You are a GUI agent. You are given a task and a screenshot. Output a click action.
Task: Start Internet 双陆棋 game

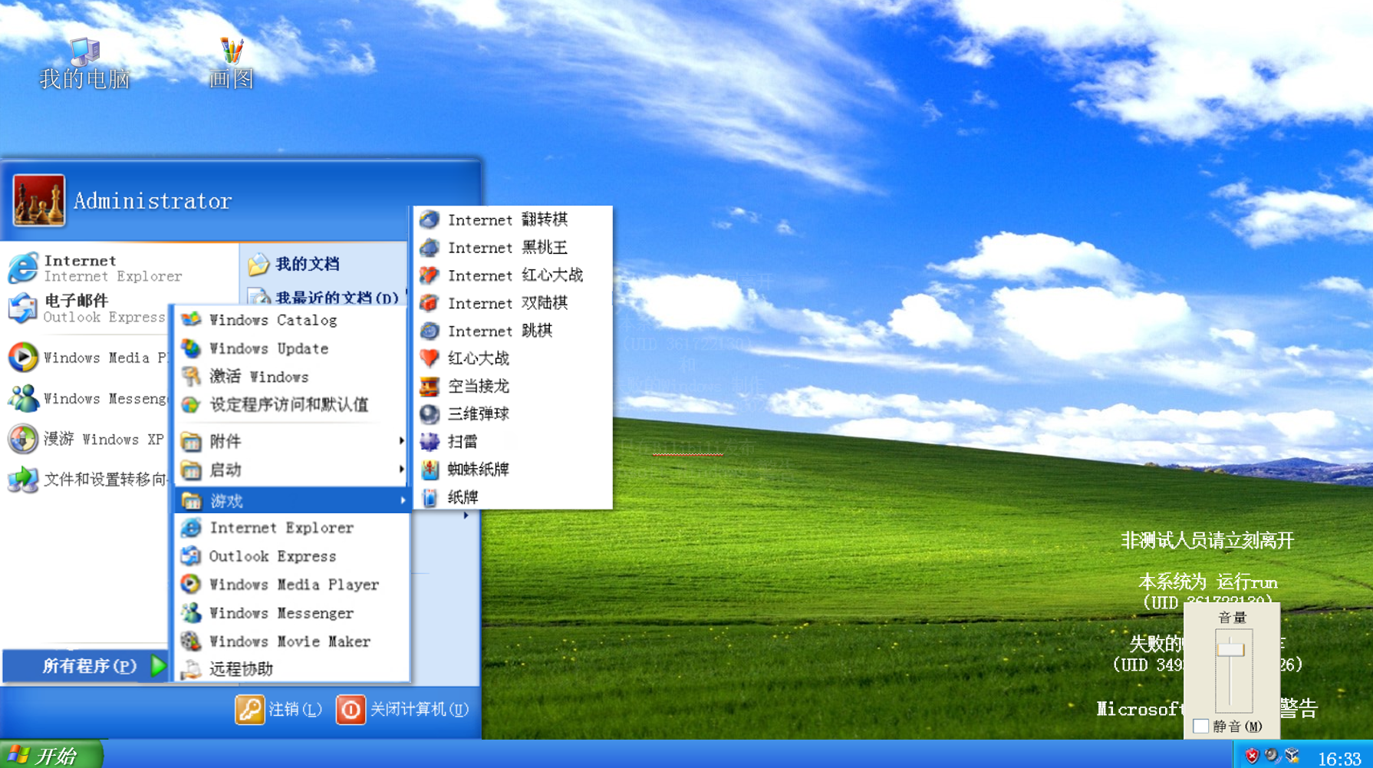(512, 303)
